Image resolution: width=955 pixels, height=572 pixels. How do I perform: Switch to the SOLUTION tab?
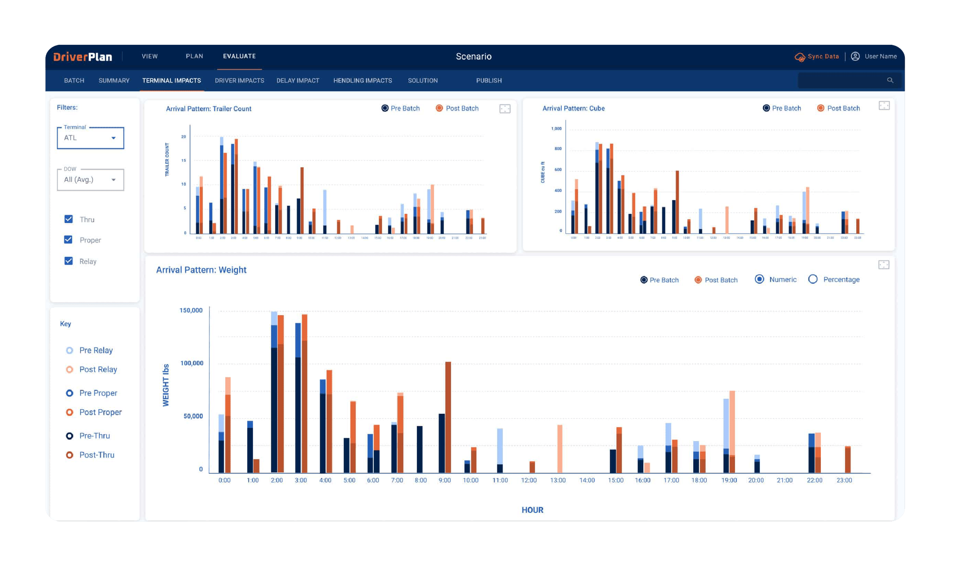423,81
